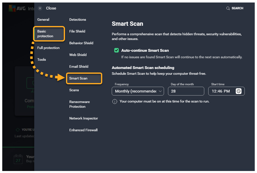This screenshot has height=173, width=257.
Task: Click the AVG logo icon
Action: 12,8
